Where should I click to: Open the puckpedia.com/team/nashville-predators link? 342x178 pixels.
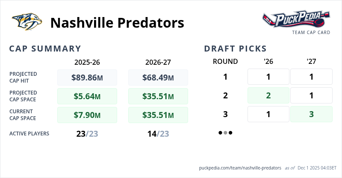pyautogui.click(x=240, y=168)
